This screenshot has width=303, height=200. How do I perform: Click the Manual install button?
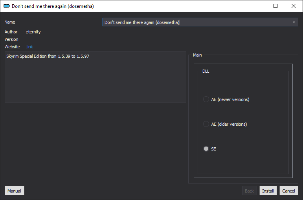[14, 191]
